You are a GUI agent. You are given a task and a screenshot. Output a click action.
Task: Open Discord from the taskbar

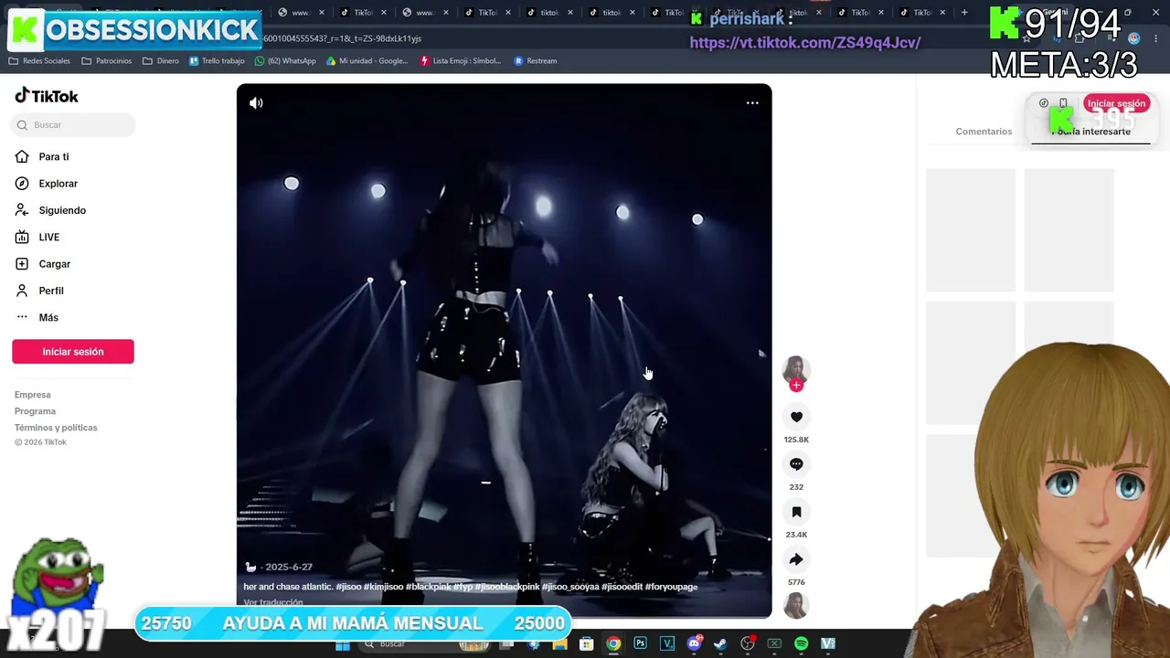click(x=694, y=644)
